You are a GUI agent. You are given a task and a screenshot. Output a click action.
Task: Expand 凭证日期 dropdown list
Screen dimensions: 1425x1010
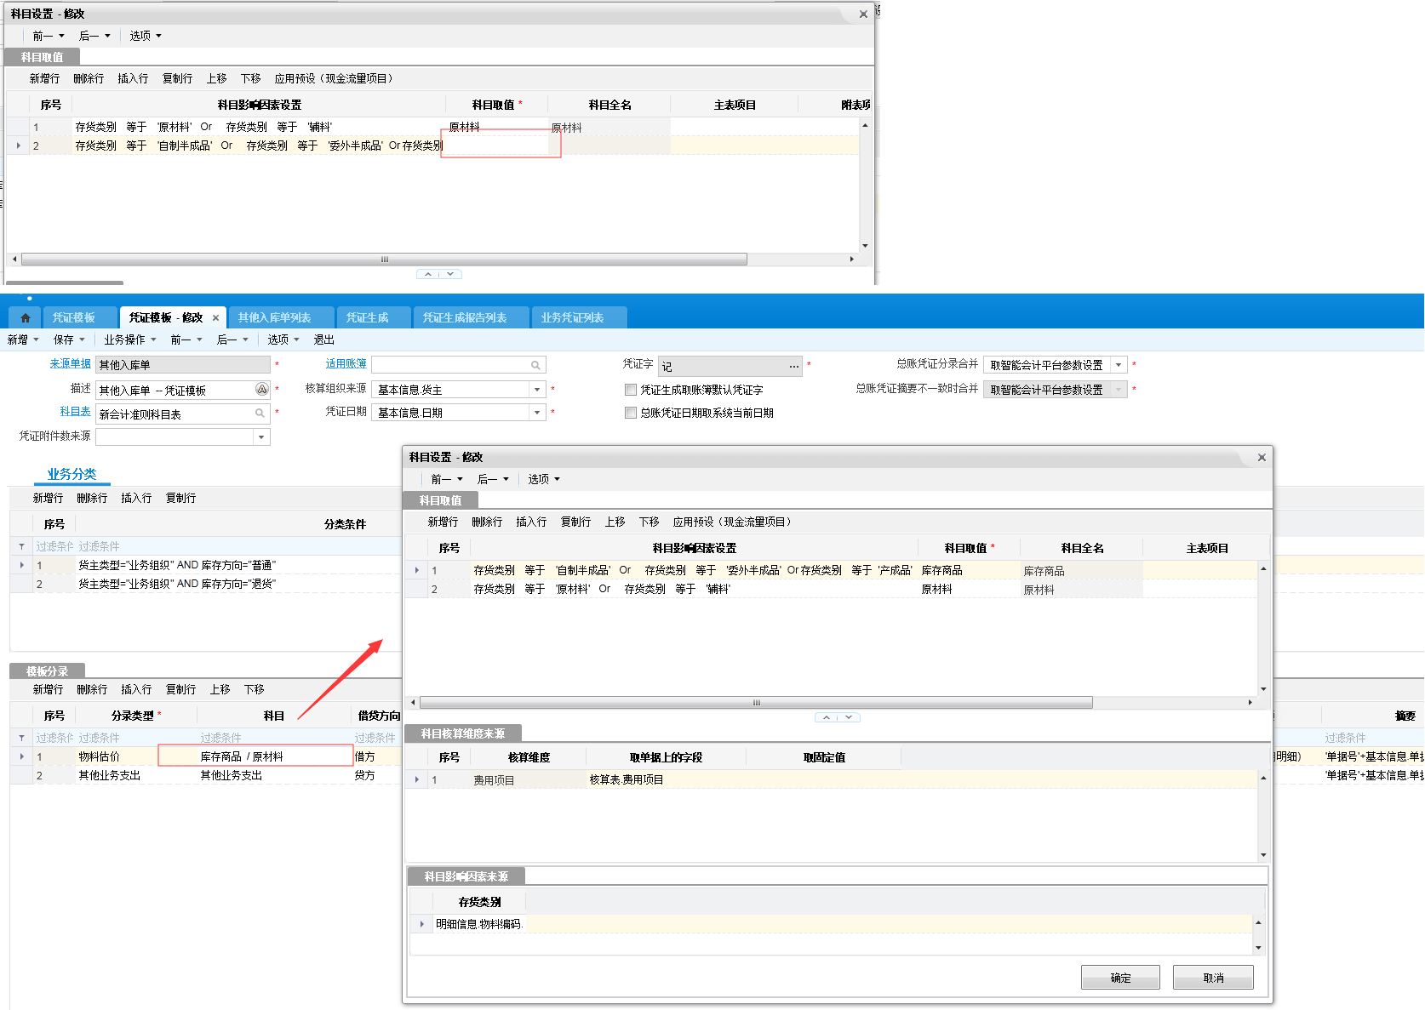pyautogui.click(x=537, y=413)
